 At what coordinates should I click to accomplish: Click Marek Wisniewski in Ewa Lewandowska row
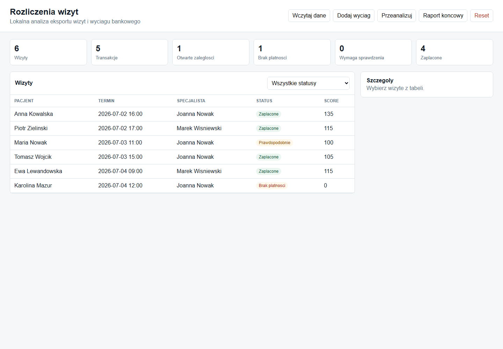pyautogui.click(x=199, y=171)
